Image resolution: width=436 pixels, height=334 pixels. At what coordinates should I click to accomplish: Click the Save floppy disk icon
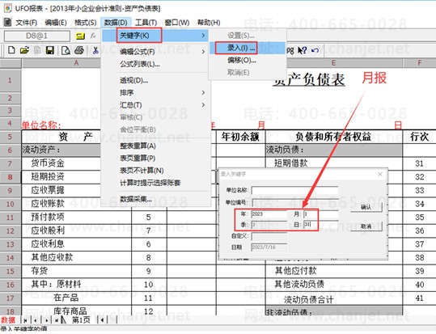click(x=50, y=50)
